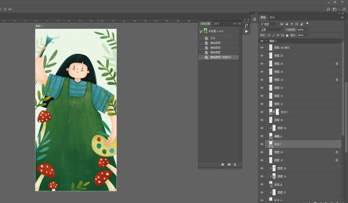Image resolution: width=348 pixels, height=203 pixels.
Task: Open the collapsed actions play icon
Action: pyautogui.click(x=246, y=31)
